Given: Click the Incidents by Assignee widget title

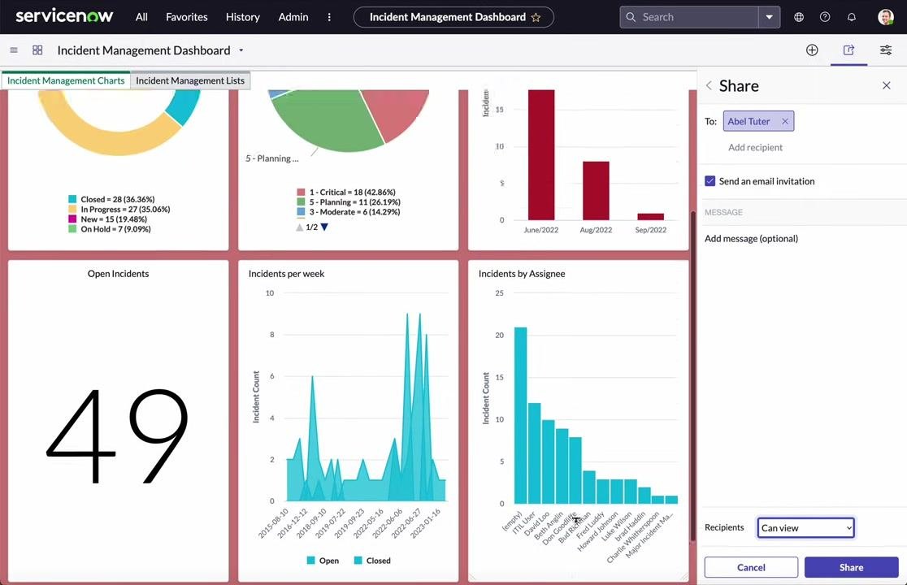Looking at the screenshot, I should [x=522, y=274].
